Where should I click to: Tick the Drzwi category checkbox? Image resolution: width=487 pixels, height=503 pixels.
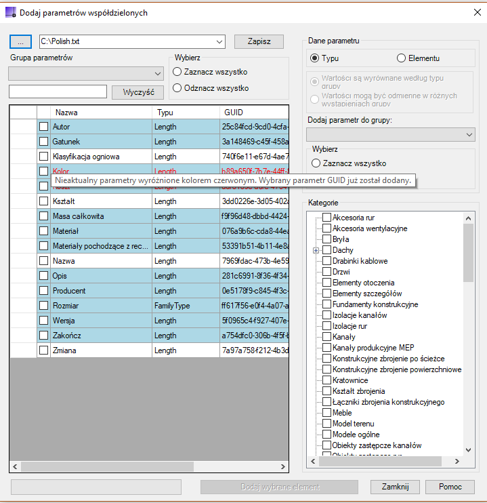pyautogui.click(x=326, y=272)
